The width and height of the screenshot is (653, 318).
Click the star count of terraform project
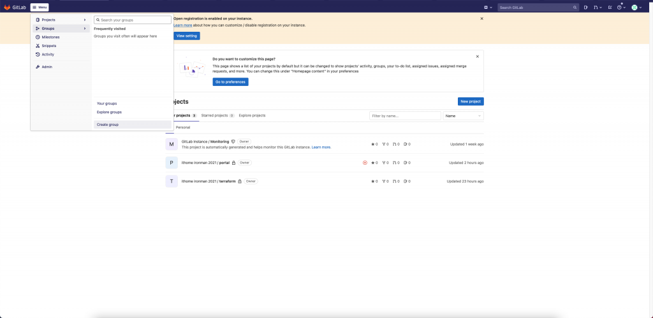pyautogui.click(x=374, y=181)
